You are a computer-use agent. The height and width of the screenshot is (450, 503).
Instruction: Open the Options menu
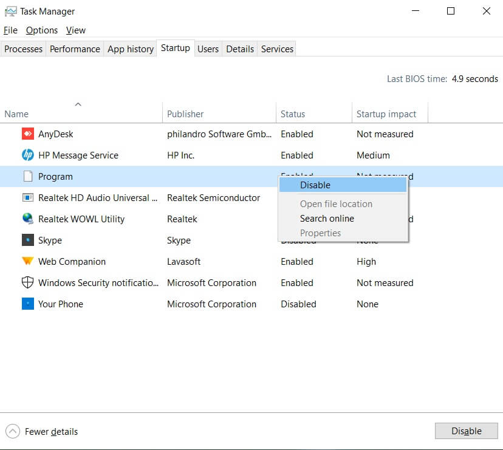tap(42, 30)
